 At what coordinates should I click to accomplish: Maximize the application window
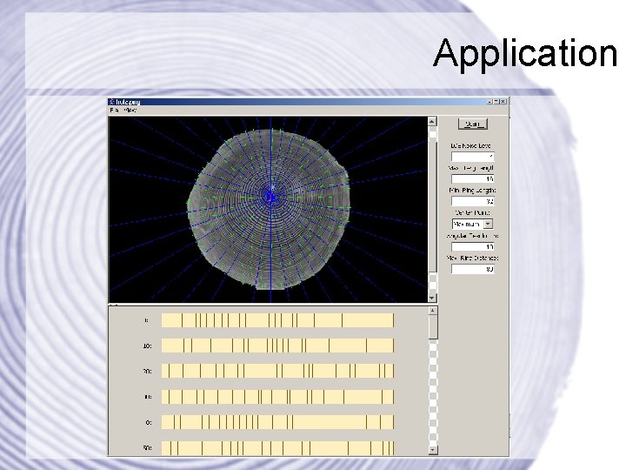pyautogui.click(x=496, y=102)
